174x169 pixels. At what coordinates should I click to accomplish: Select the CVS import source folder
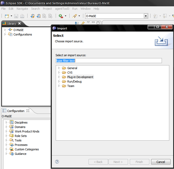tap(70, 73)
